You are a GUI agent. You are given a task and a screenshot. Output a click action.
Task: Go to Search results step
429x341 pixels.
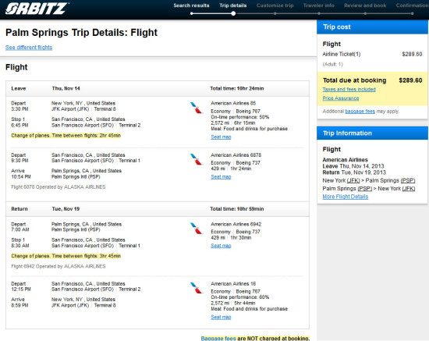[191, 5]
